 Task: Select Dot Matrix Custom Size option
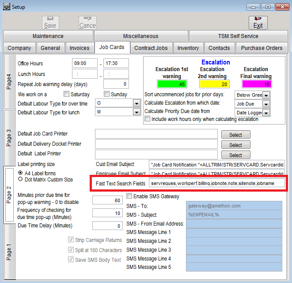pyautogui.click(x=20, y=179)
